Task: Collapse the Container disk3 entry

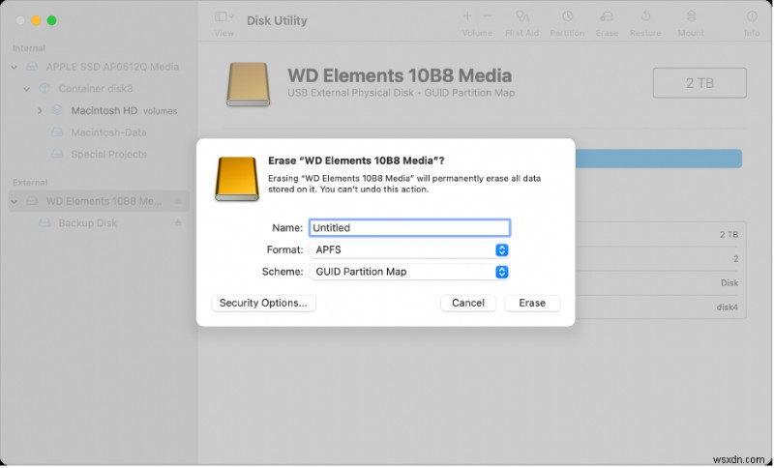Action: point(27,89)
